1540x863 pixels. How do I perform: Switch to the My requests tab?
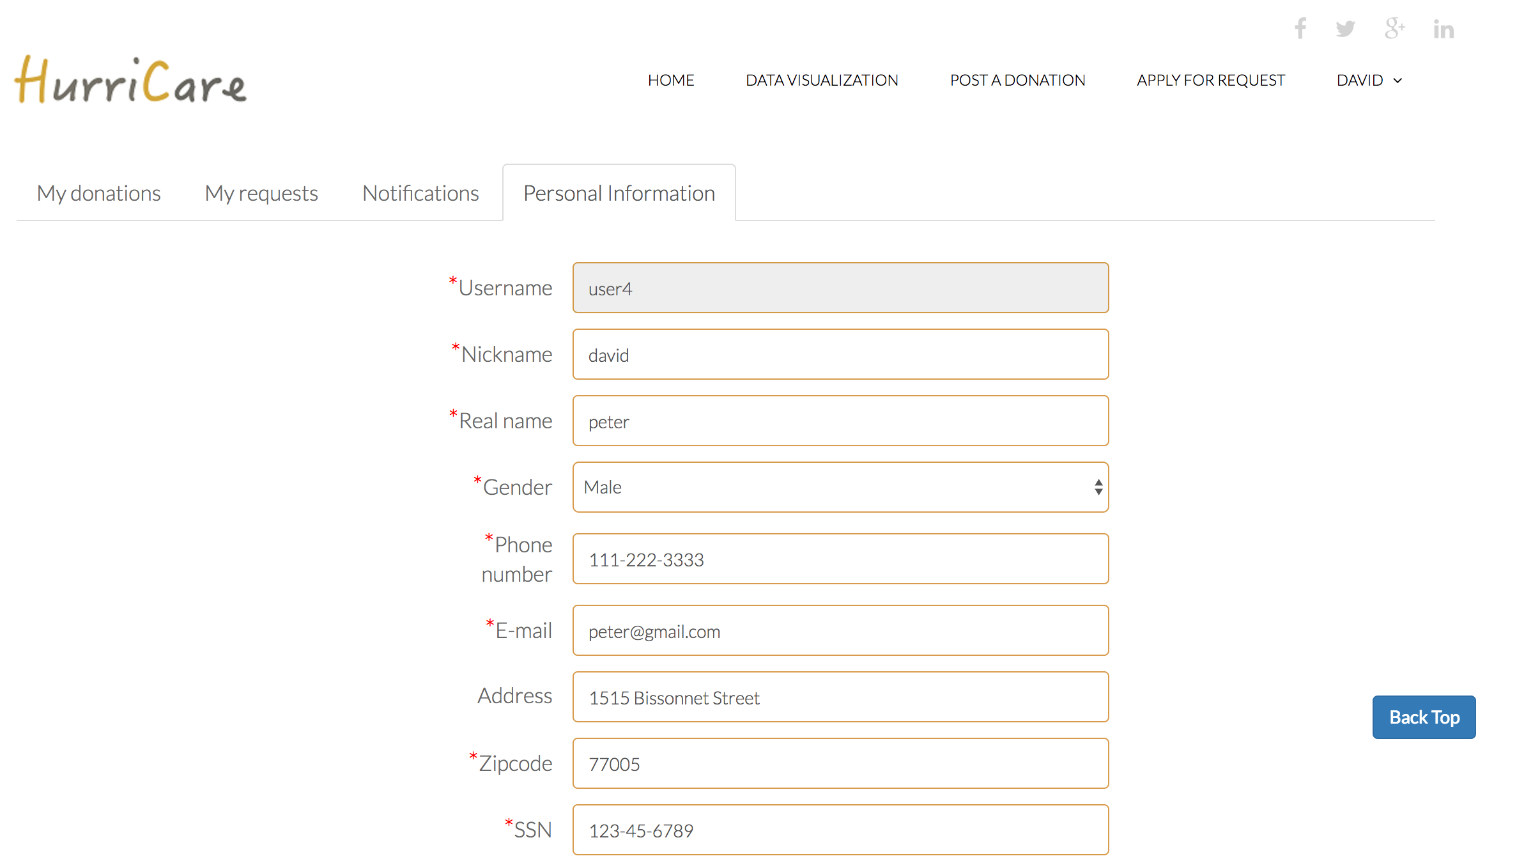[x=261, y=193]
